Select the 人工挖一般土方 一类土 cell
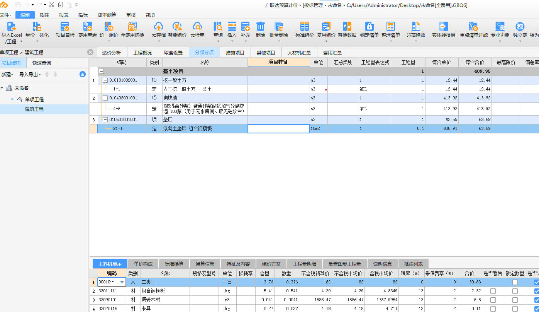The image size is (539, 312). (x=205, y=89)
